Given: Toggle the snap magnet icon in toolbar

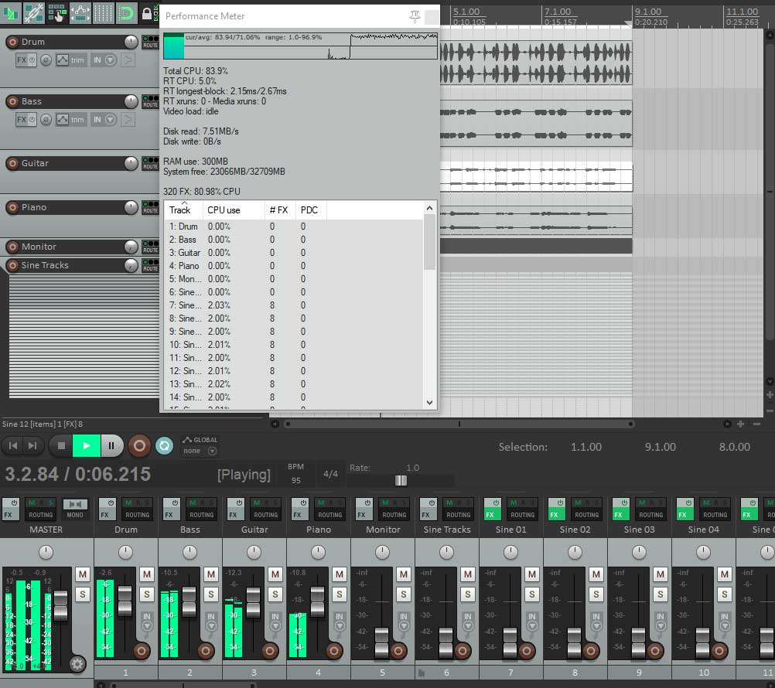Looking at the screenshot, I should 125,12.
